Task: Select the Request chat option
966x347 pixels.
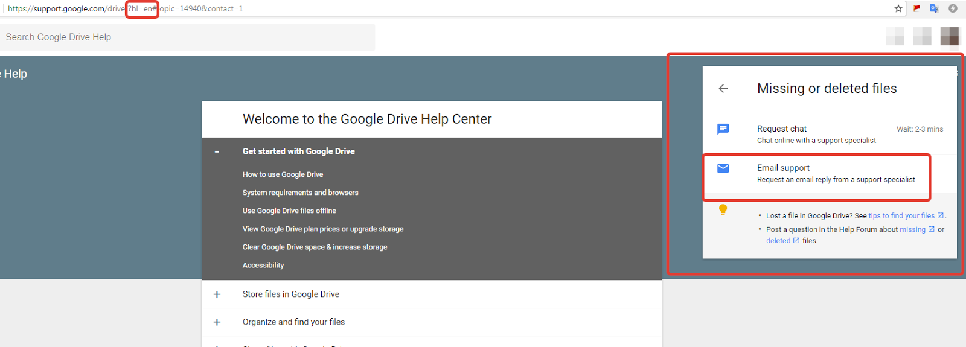Action: [x=830, y=134]
